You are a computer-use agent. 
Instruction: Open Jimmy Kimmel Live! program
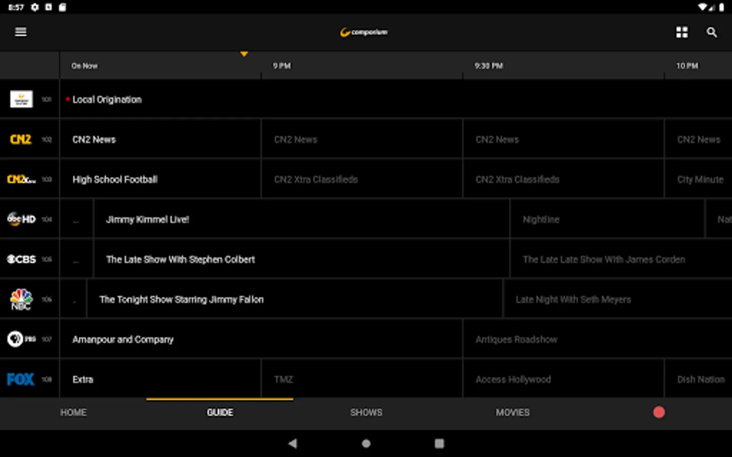click(x=301, y=219)
